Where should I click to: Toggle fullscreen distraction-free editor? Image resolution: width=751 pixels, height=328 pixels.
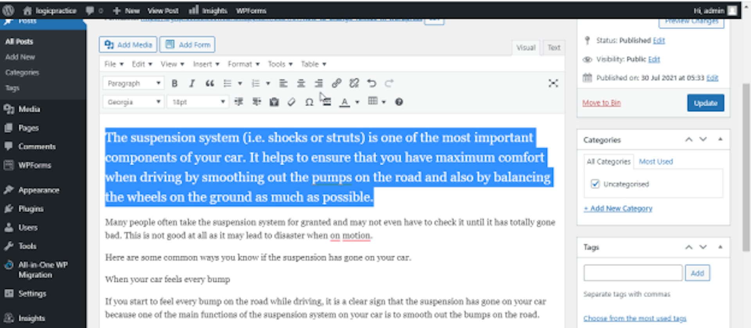click(553, 83)
